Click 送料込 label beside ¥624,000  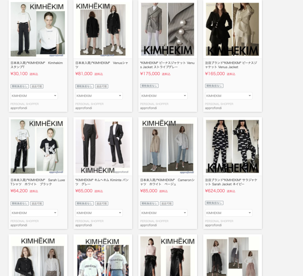point(231,191)
